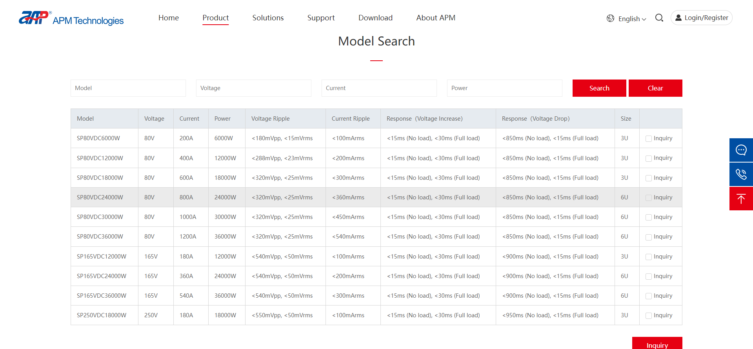753x349 pixels.
Task: Click model name SP80VDC30000W
Action: point(100,217)
